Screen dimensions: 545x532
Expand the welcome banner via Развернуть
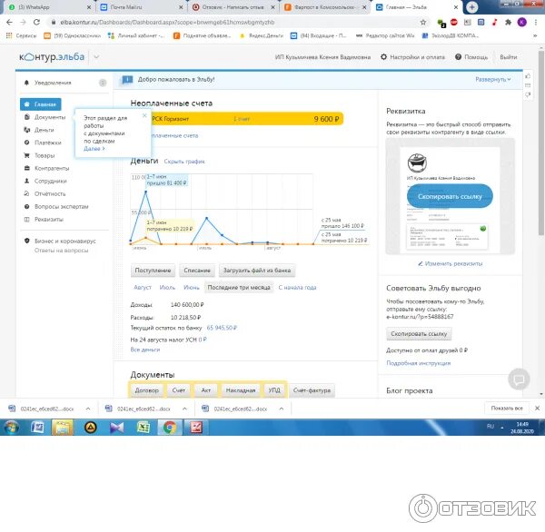pos(493,79)
